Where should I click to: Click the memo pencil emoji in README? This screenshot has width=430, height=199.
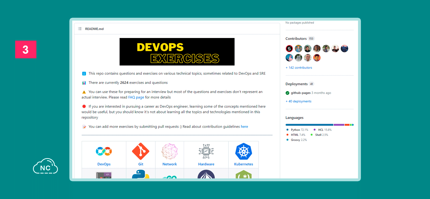[84, 127]
